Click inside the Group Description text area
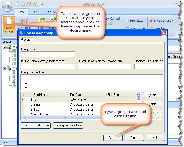The height and width of the screenshot is (147, 184). point(92,82)
